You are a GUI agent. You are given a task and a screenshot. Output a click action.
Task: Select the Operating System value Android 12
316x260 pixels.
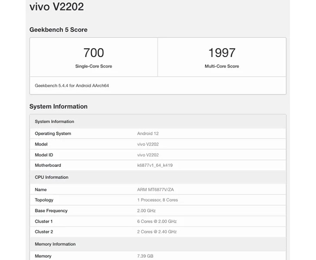pos(148,133)
